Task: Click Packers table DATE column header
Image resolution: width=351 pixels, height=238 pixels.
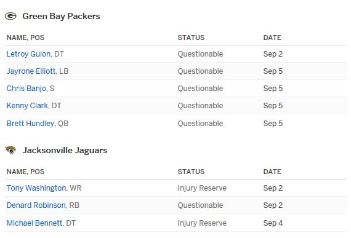Action: coord(272,38)
